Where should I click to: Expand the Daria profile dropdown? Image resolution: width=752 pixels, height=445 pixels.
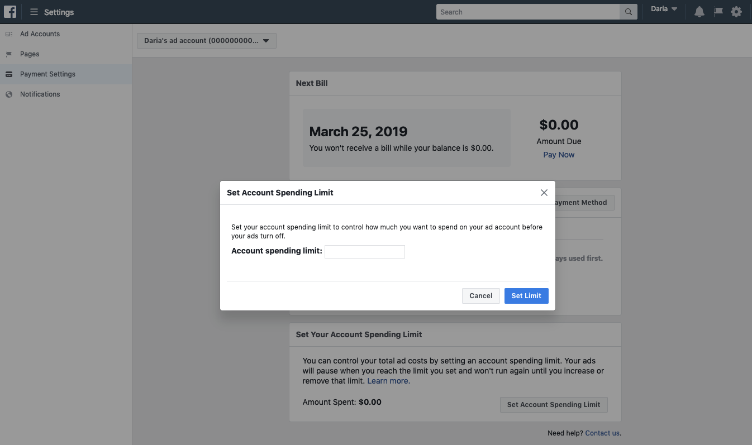(664, 9)
